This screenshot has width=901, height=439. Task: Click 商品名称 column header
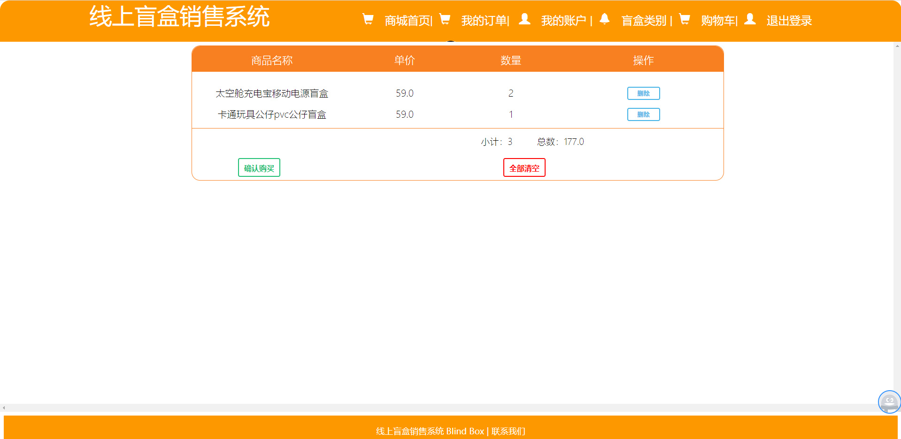pyautogui.click(x=272, y=60)
